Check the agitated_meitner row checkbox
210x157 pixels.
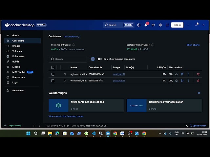pyautogui.click(x=52, y=74)
